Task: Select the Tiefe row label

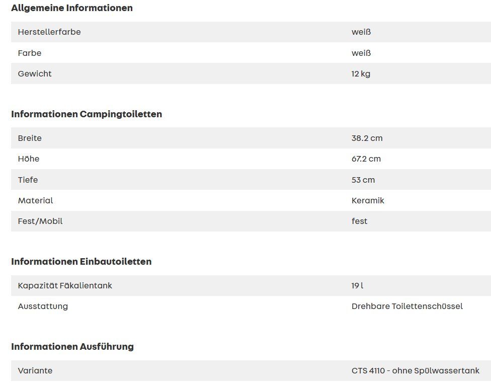Action: click(28, 180)
